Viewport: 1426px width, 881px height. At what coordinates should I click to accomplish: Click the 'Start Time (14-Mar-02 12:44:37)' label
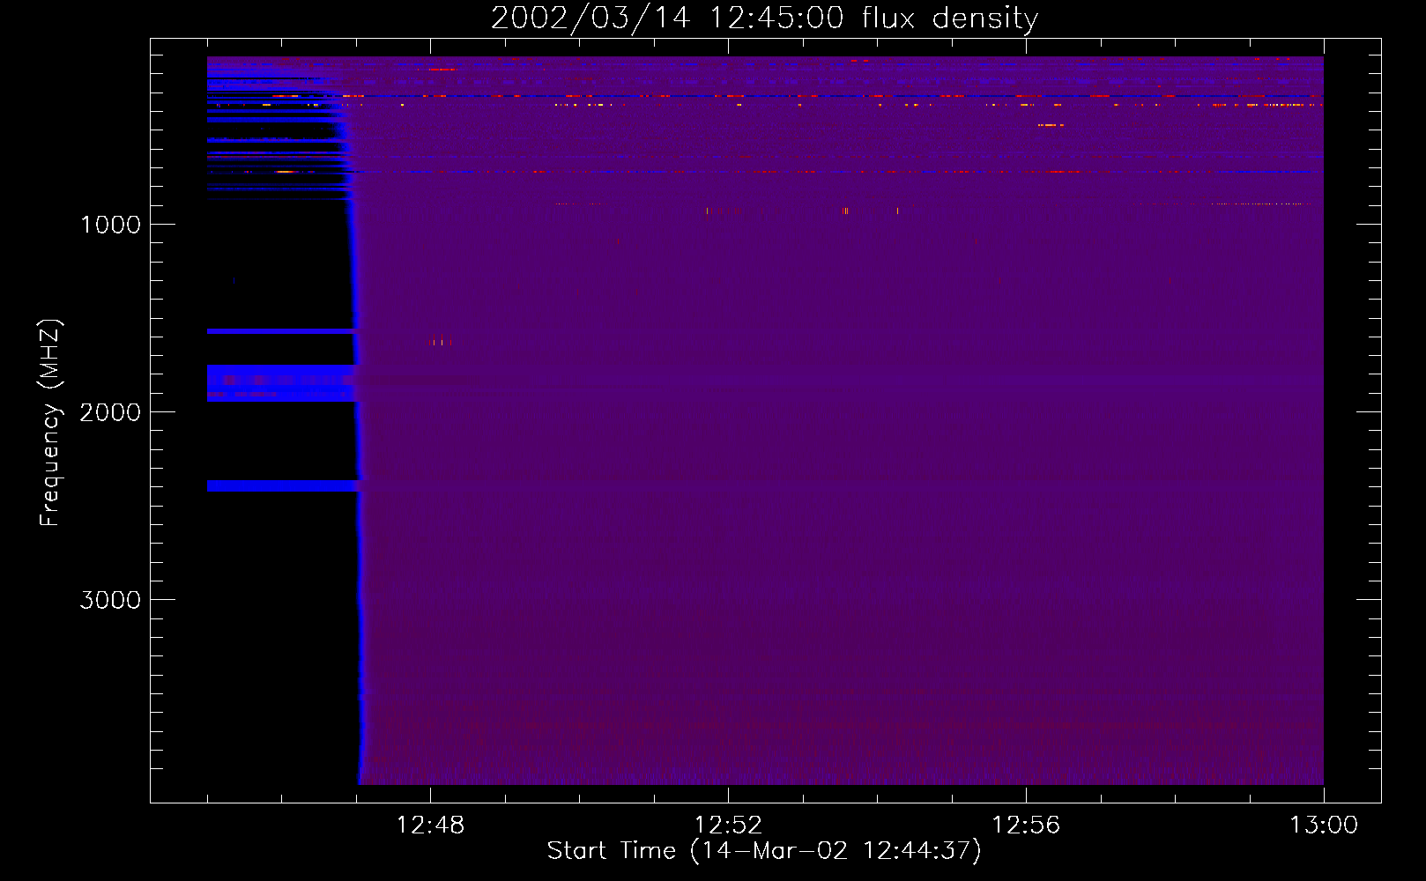pyautogui.click(x=764, y=851)
